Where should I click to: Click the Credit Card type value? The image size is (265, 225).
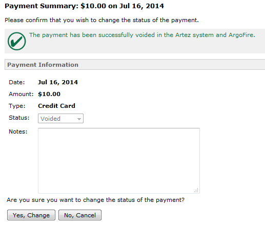(56, 106)
